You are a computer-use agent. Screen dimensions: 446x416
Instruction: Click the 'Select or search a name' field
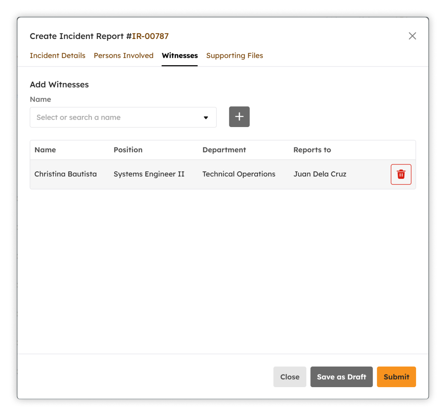point(123,117)
